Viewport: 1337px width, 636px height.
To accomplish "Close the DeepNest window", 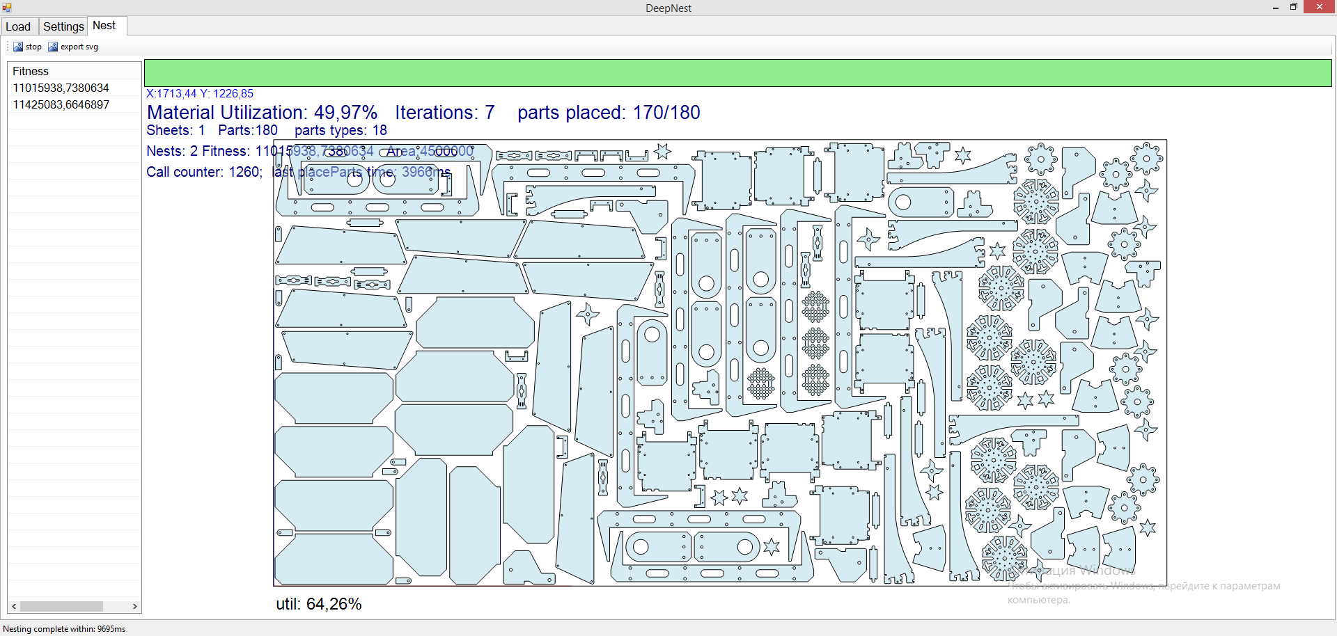I will point(1319,7).
